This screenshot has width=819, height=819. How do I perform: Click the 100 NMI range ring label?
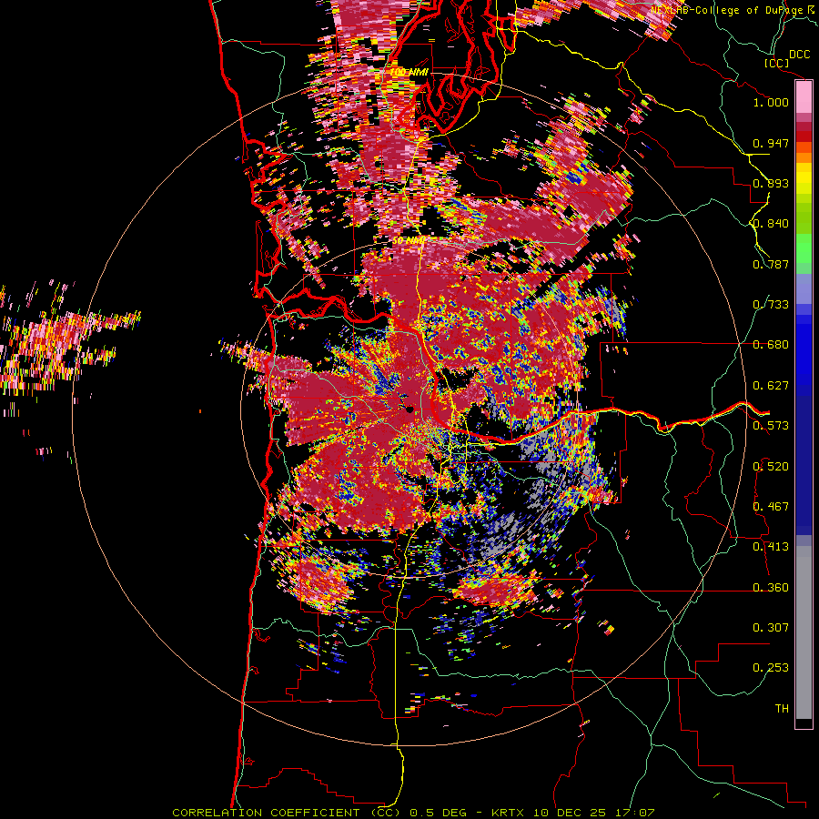[x=409, y=72]
